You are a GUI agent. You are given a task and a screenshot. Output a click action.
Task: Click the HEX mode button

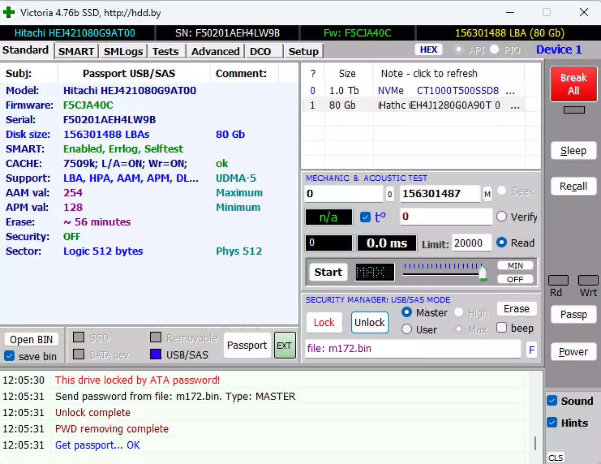pyautogui.click(x=428, y=50)
